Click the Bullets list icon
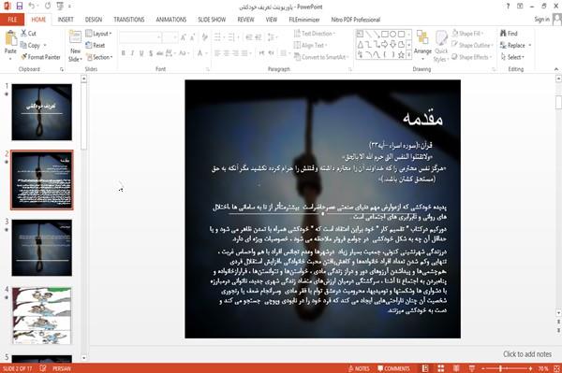Screen dimensions: 562x373 (x=218, y=36)
